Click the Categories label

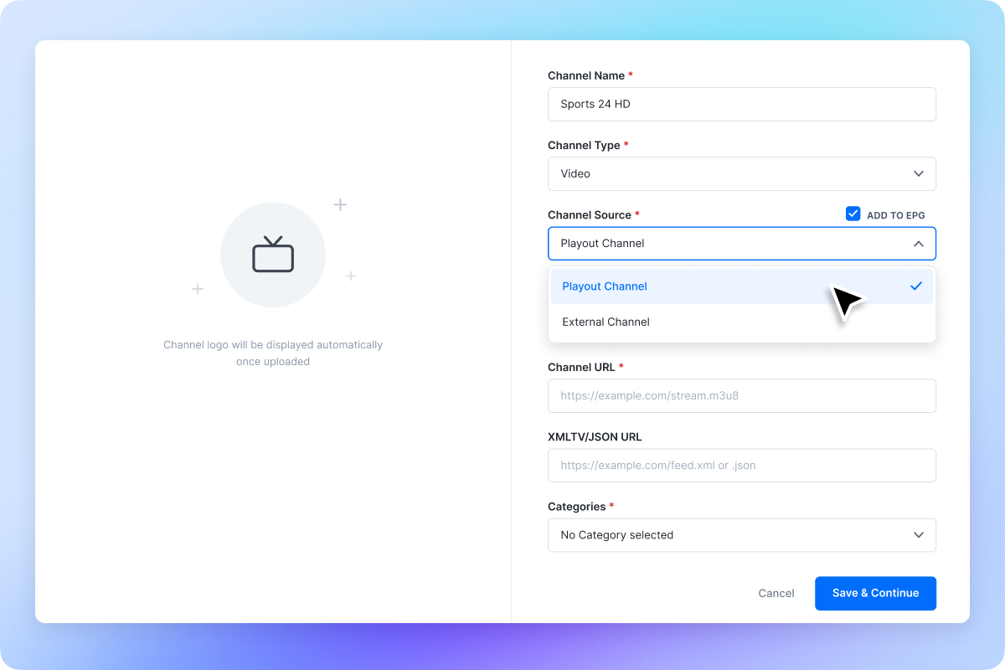(x=576, y=507)
